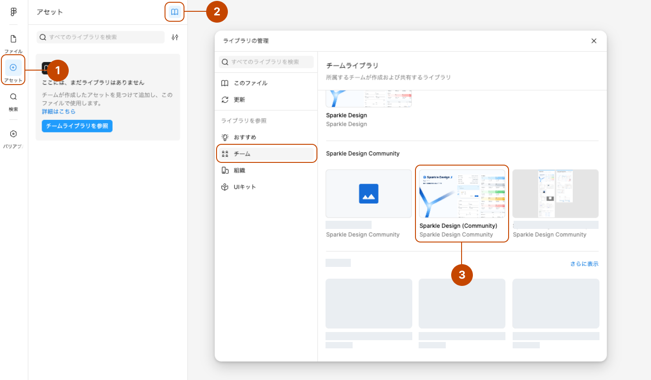Open asset filter settings sliders icon

[x=175, y=37]
